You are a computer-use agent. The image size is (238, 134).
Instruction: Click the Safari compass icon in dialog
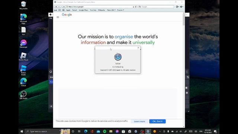click(118, 57)
